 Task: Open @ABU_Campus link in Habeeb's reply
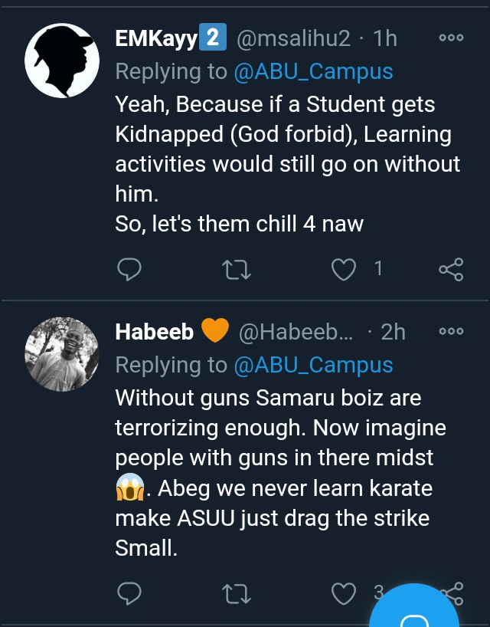point(314,365)
